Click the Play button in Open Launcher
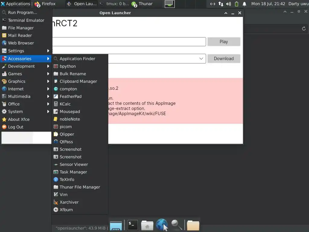Viewport: 309px width, 232px height. pos(224,42)
